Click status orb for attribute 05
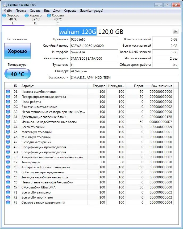This screenshot has width=183, height=229. point(8,96)
